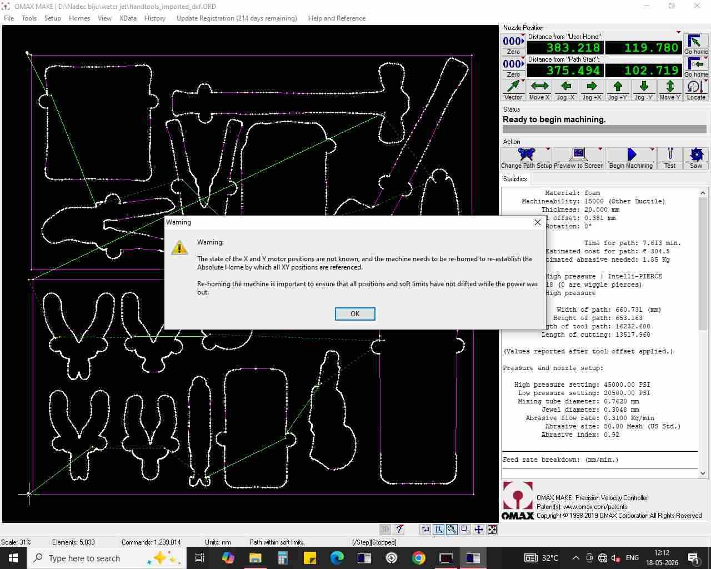Image resolution: width=711 pixels, height=569 pixels.
Task: Click the 'Commands: 1,299,014' status entry
Action: click(151, 542)
